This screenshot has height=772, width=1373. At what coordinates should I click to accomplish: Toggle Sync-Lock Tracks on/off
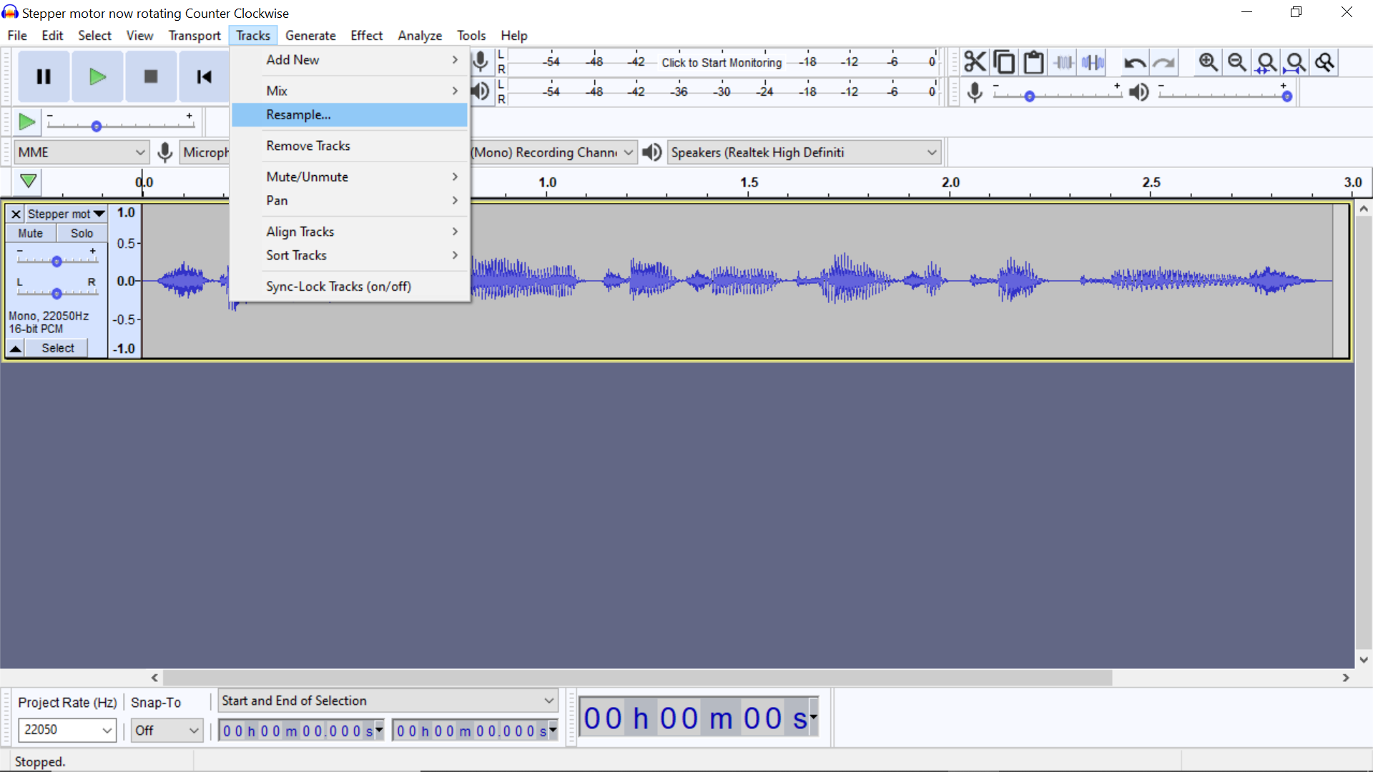tap(338, 286)
